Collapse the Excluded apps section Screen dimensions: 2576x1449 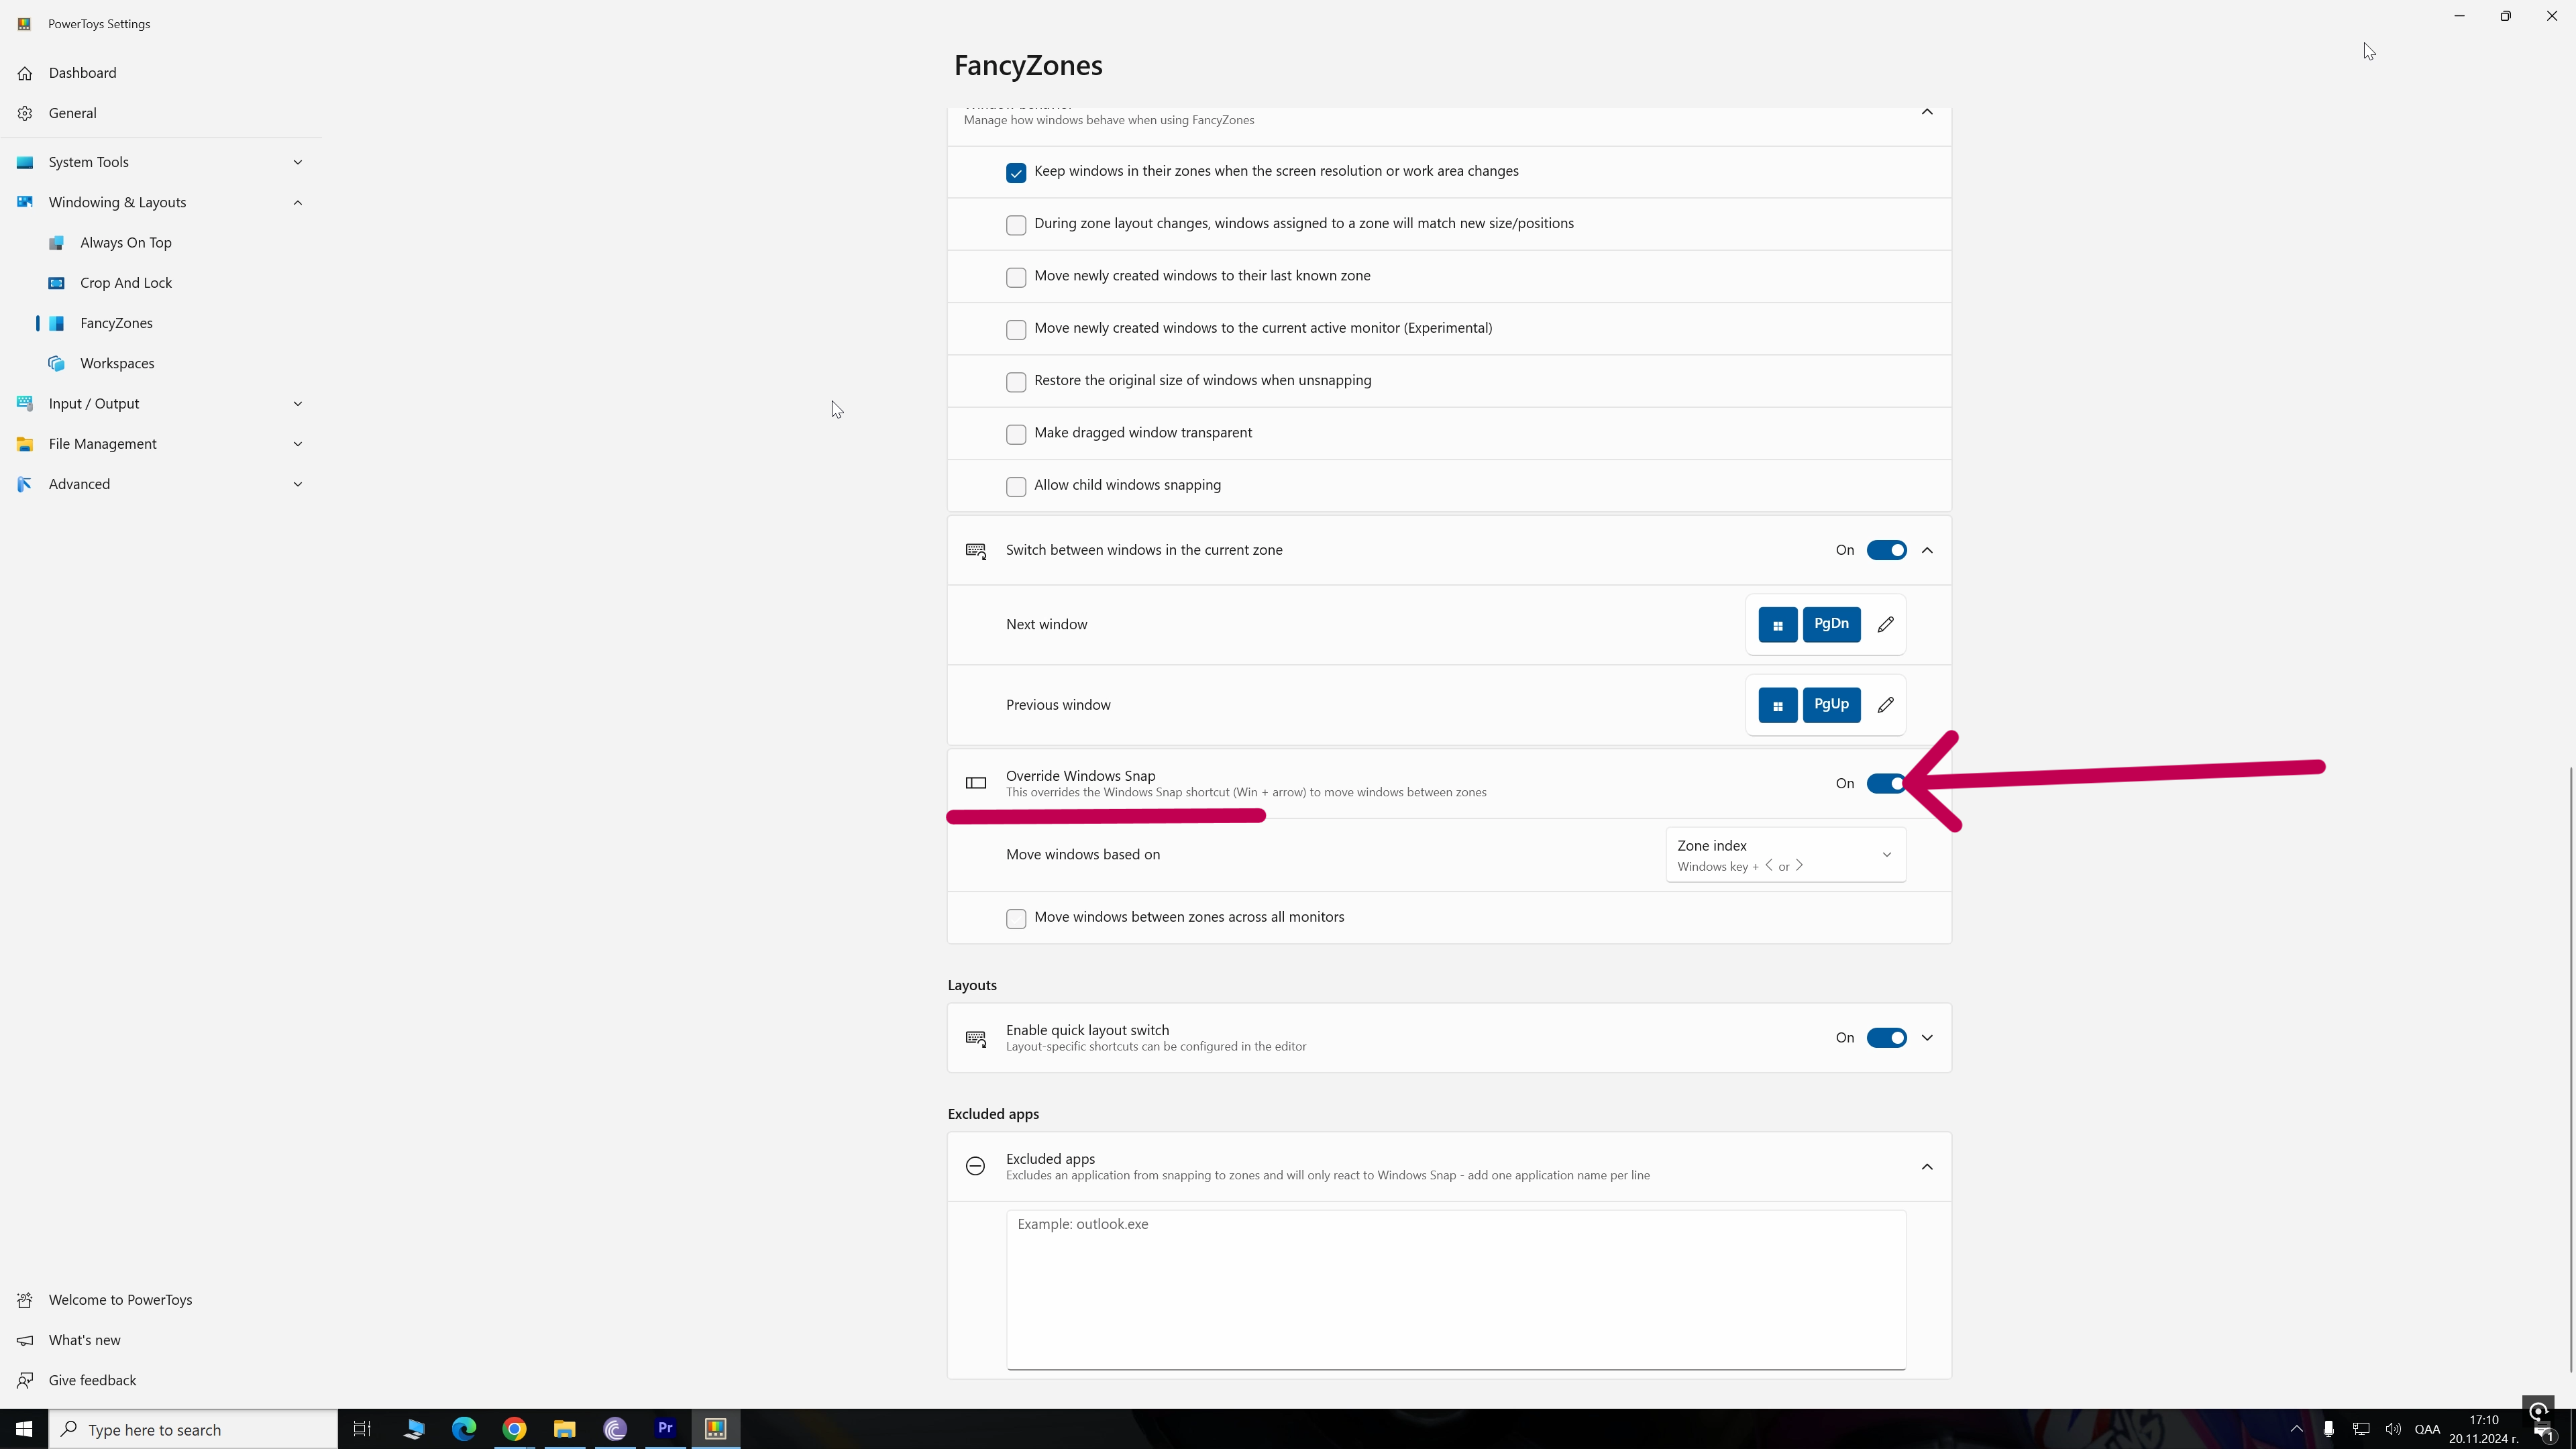[x=1927, y=1167]
